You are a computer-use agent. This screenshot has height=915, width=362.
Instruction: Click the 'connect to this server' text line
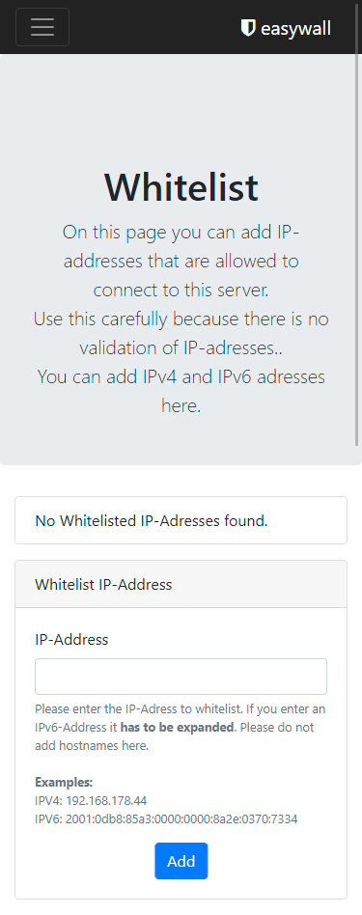(x=181, y=290)
